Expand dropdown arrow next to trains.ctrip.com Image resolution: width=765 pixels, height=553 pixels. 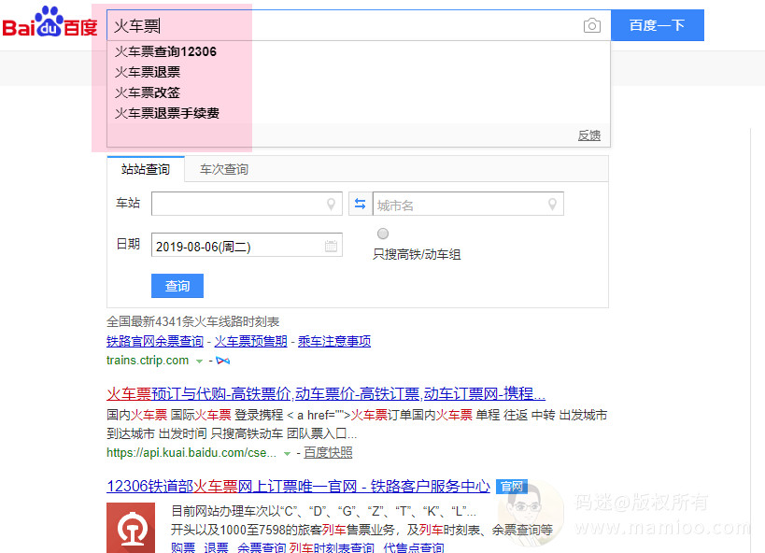pyautogui.click(x=199, y=362)
